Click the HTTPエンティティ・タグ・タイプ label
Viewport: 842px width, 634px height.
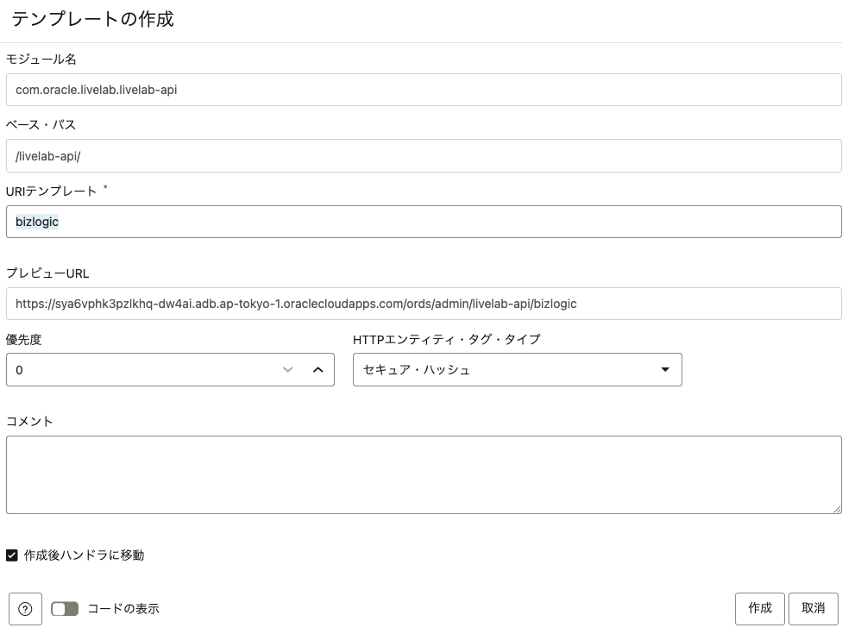[446, 339]
